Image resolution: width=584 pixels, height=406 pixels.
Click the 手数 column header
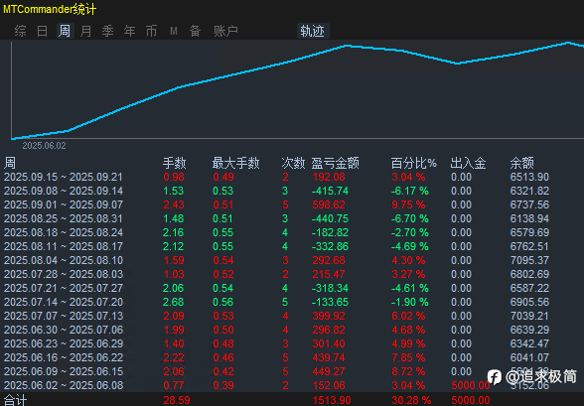point(175,163)
